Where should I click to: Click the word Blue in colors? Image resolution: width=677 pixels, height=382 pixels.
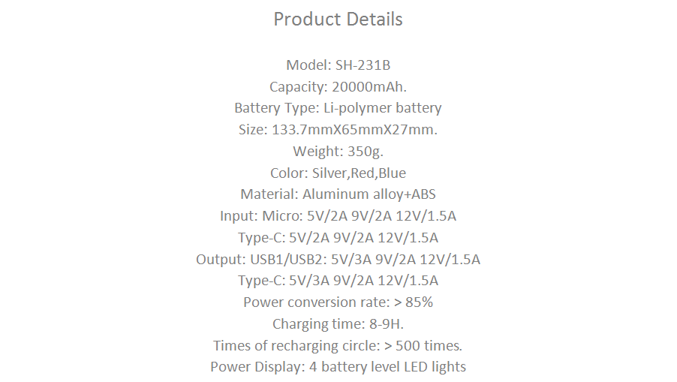(x=392, y=173)
